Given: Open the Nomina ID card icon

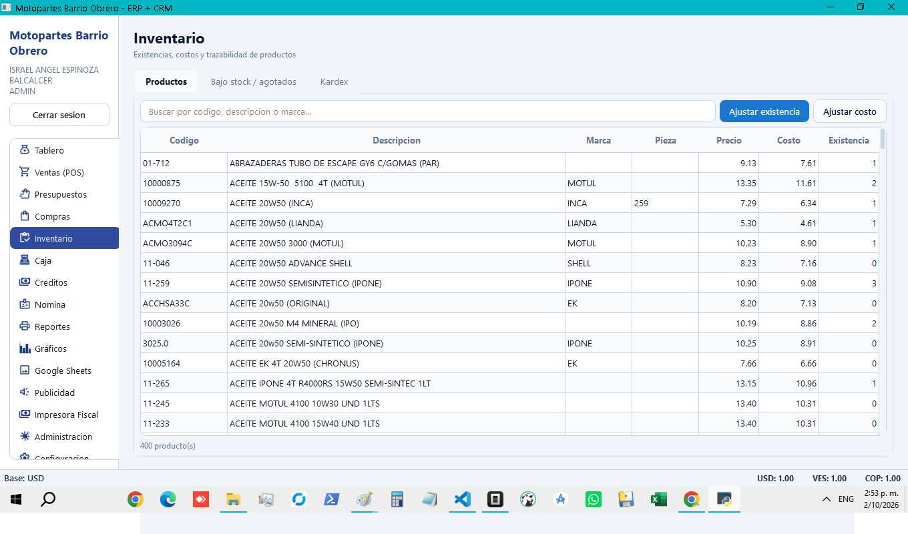Looking at the screenshot, I should point(25,304).
